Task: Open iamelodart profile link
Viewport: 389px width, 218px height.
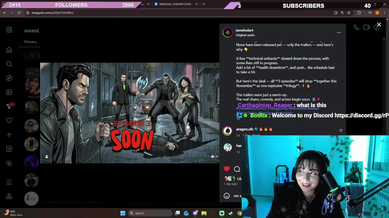Action: [x=244, y=30]
